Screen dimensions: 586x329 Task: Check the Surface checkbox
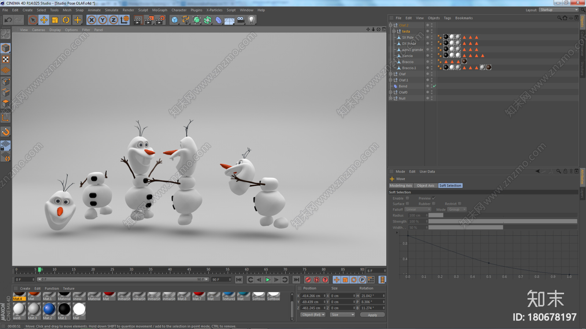pyautogui.click(x=407, y=204)
